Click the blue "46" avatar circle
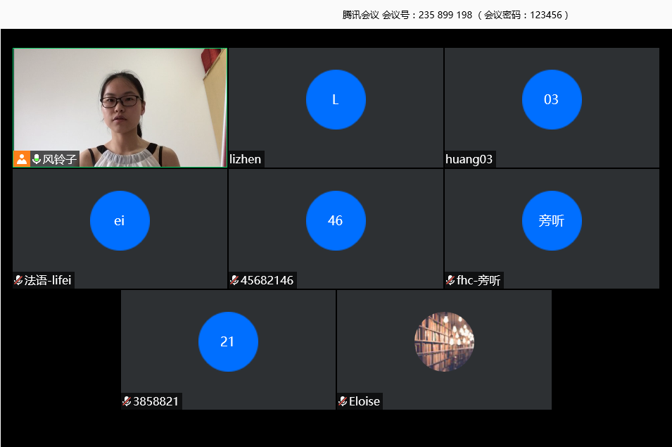This screenshot has height=447, width=672. [x=336, y=221]
